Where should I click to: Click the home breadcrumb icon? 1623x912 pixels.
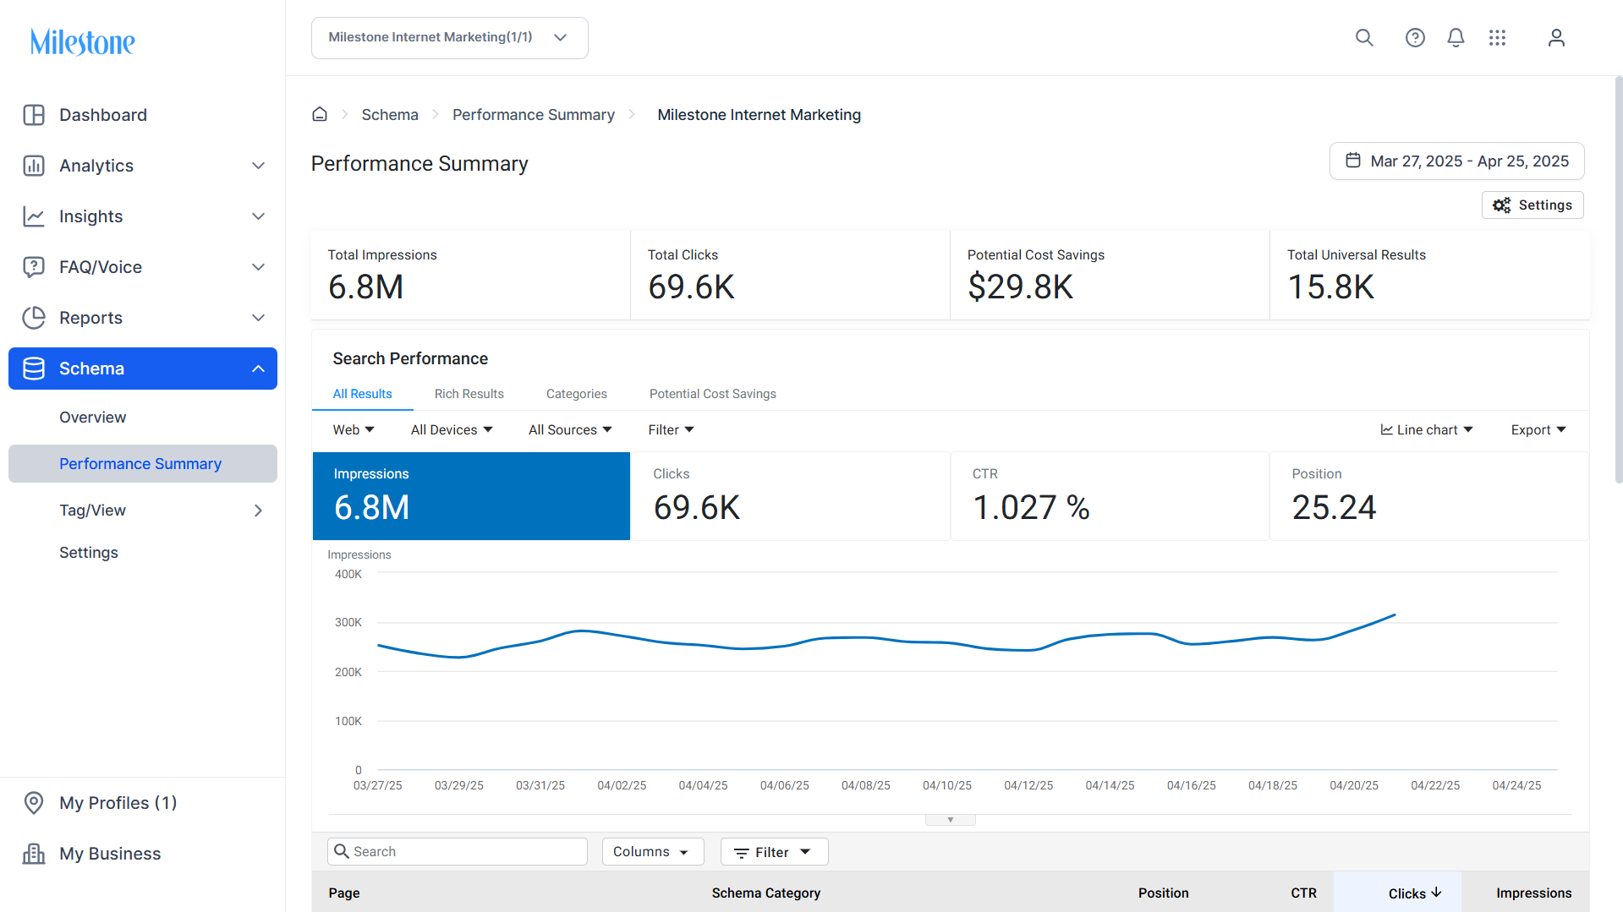pos(320,114)
